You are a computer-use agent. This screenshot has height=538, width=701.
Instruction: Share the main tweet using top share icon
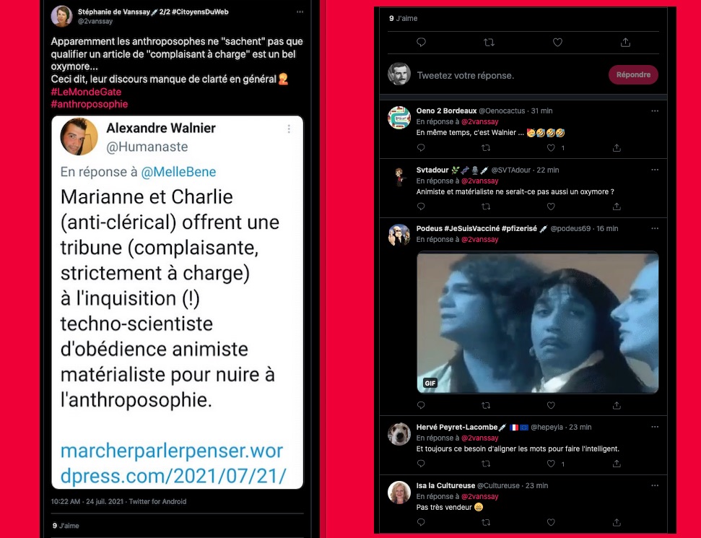point(625,43)
